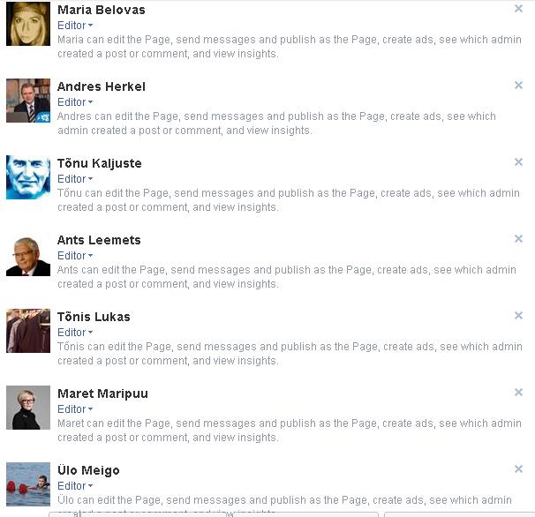Remove Ants Leemets using the X icon
This screenshot has width=535, height=517.
tap(518, 239)
